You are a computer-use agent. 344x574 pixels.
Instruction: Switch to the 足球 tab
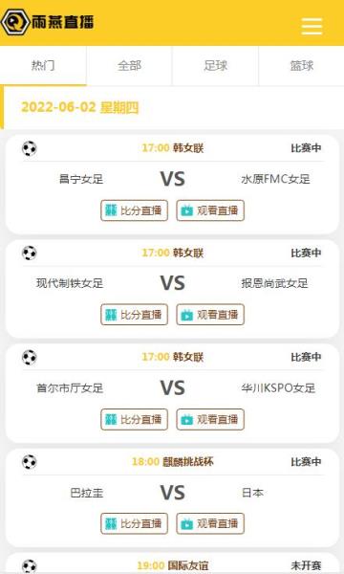click(215, 66)
